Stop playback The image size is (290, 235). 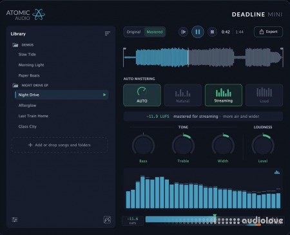(x=212, y=32)
